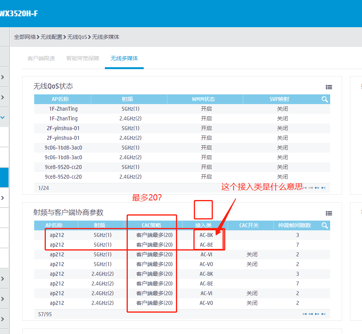Click AC-BE in ap212 5GHz(1) row

point(206,245)
